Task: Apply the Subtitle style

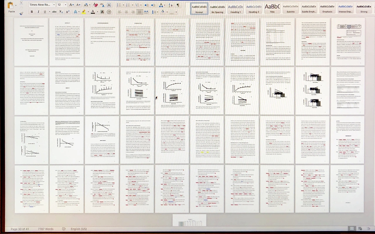Action: pyautogui.click(x=291, y=8)
